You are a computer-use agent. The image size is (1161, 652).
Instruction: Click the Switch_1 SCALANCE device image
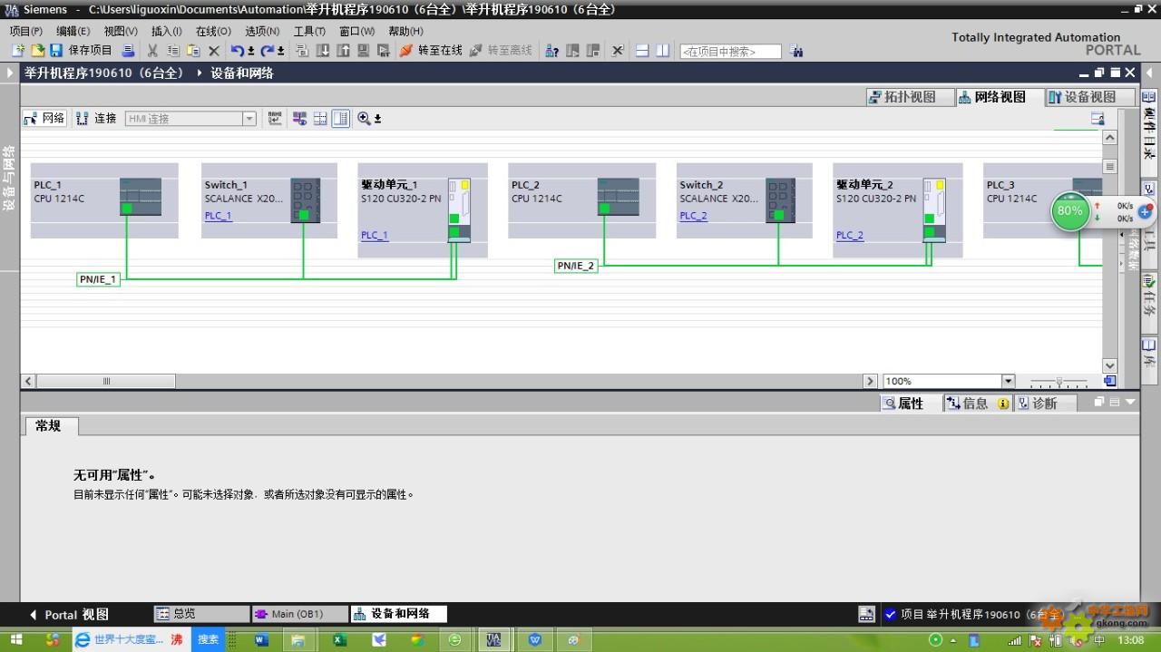tap(305, 200)
